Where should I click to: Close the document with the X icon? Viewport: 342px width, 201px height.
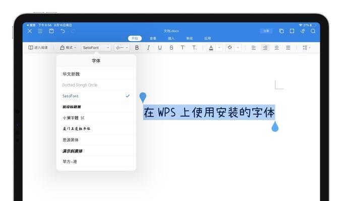click(30, 31)
